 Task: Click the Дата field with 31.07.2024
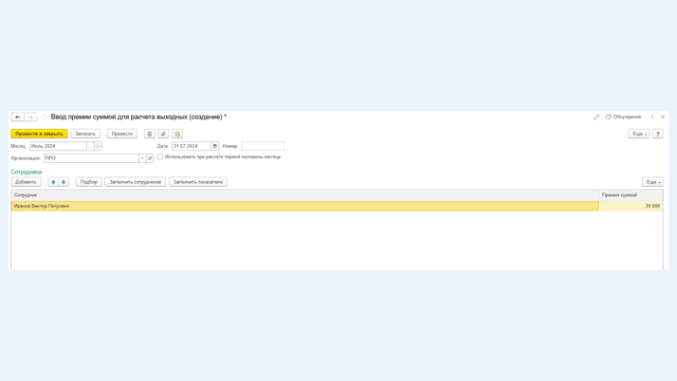[x=192, y=146]
